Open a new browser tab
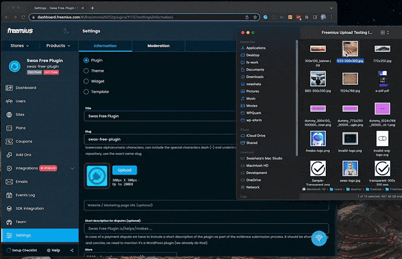This screenshot has width=402, height=259. pyautogui.click(x=93, y=8)
